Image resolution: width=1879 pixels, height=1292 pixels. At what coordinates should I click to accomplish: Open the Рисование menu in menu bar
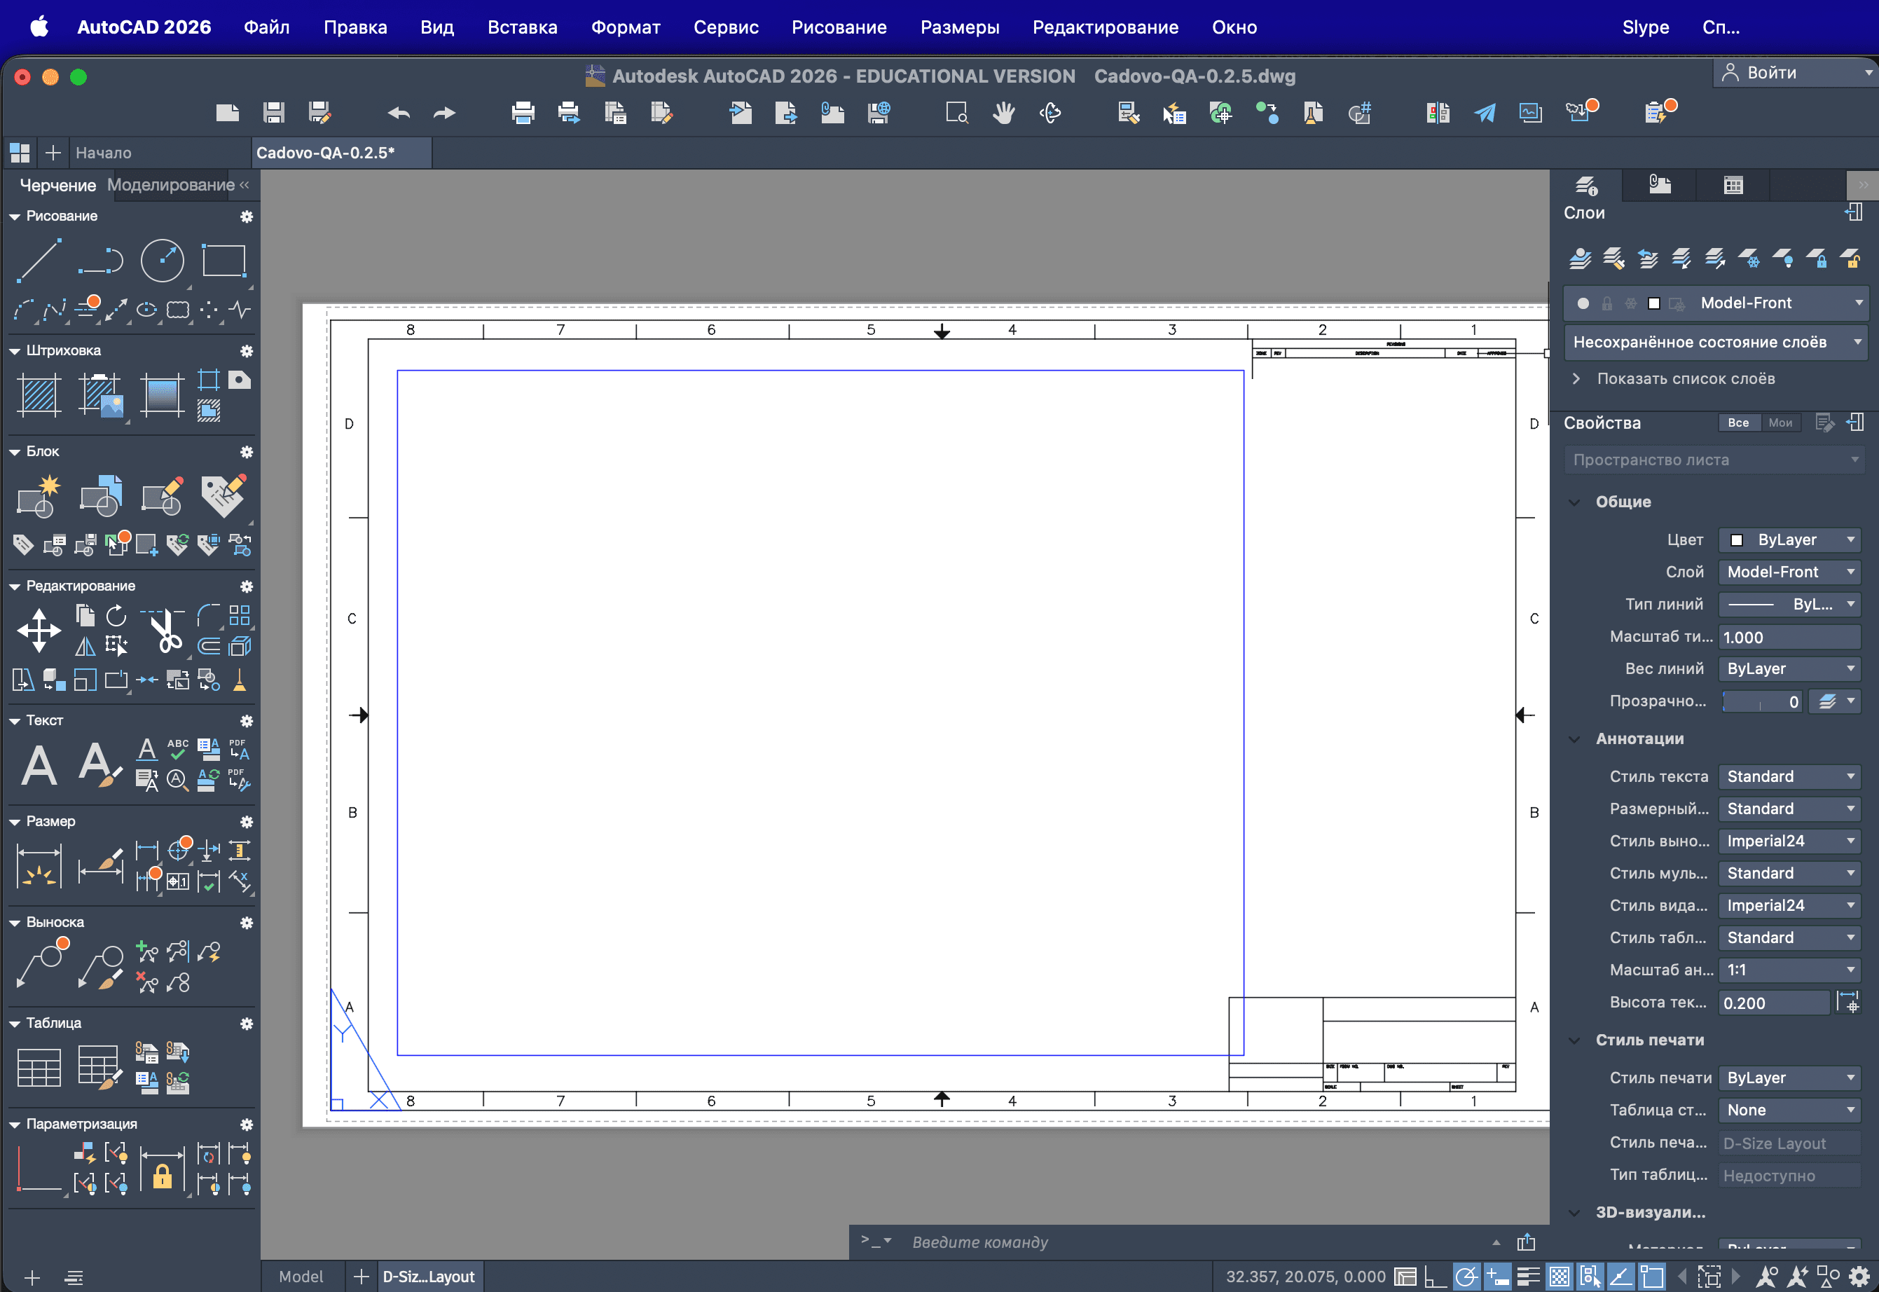[x=839, y=27]
